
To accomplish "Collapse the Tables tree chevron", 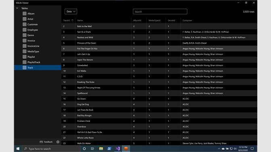I will (17, 8).
